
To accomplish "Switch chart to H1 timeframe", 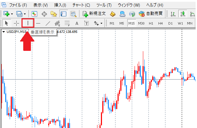I will coord(151,23).
